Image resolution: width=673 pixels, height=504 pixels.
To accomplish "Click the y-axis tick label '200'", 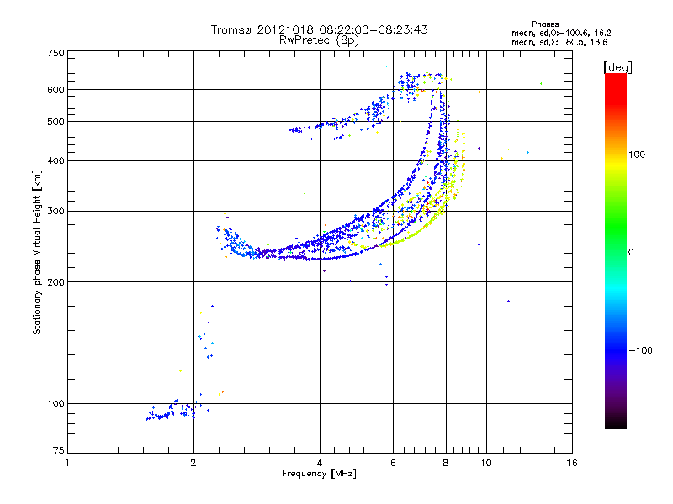I will (x=56, y=282).
